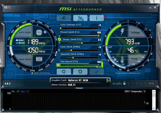Click the Core Voltage slider handle
The height and width of the screenshot is (113, 161).
61,28
